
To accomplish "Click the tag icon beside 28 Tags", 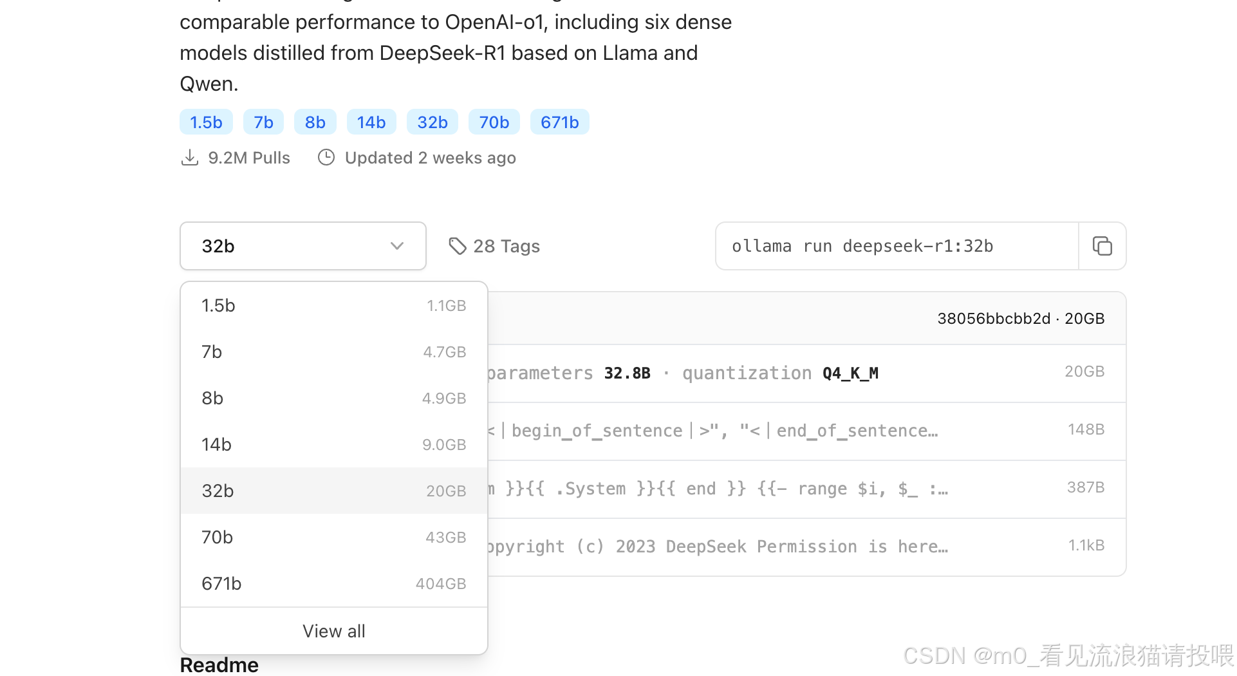I will click(457, 246).
